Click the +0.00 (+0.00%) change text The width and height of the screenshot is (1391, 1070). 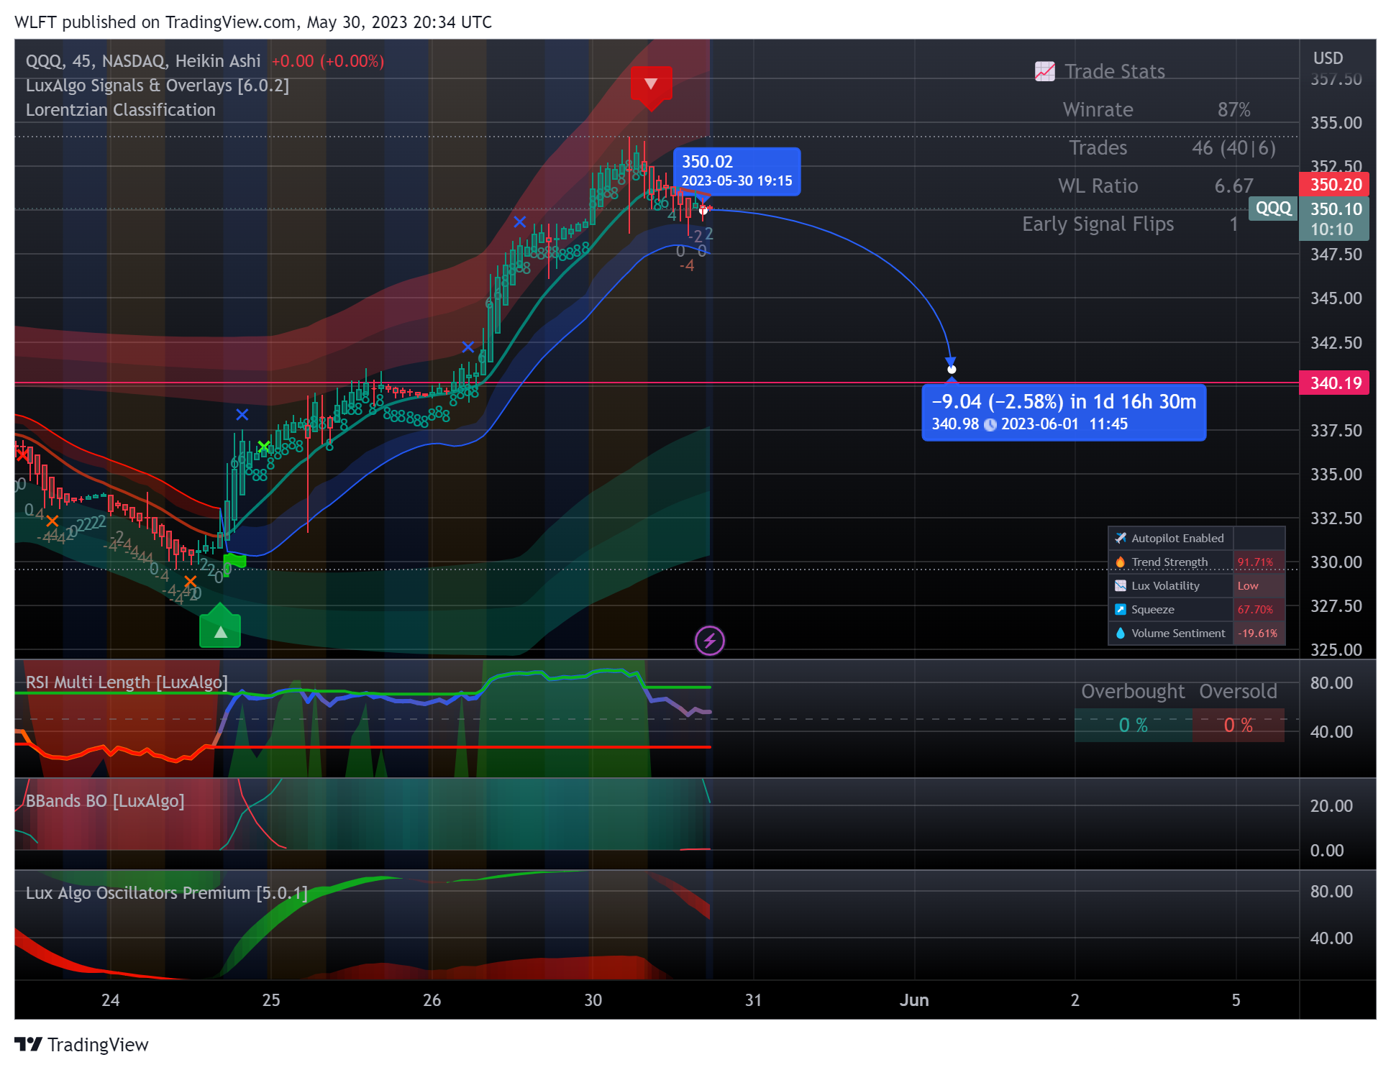pos(328,61)
